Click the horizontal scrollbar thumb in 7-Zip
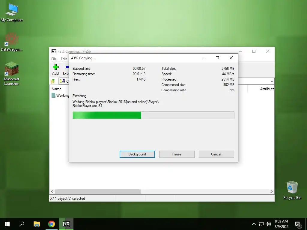The width and height of the screenshot is (307, 230). tap(98, 191)
